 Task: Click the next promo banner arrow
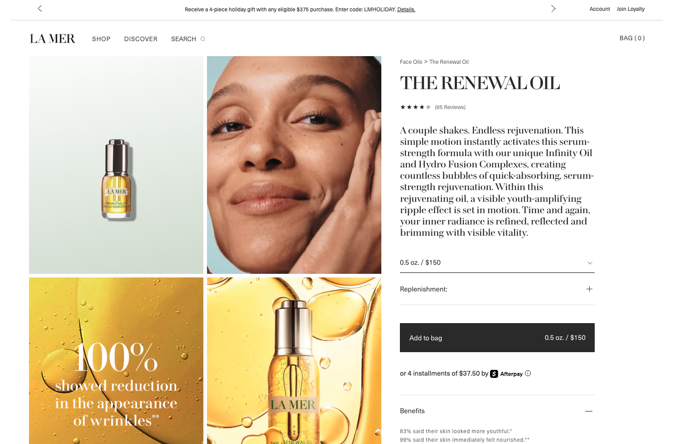553,9
